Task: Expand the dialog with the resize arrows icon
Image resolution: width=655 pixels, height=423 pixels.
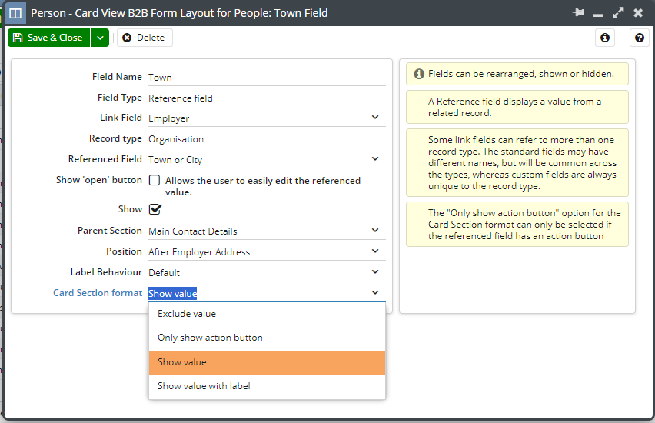Action: 618,12
